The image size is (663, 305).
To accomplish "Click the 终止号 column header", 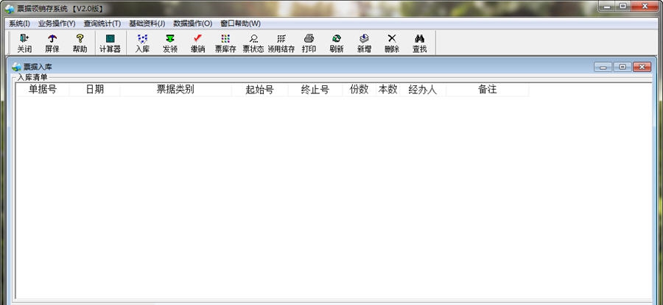I will 315,90.
